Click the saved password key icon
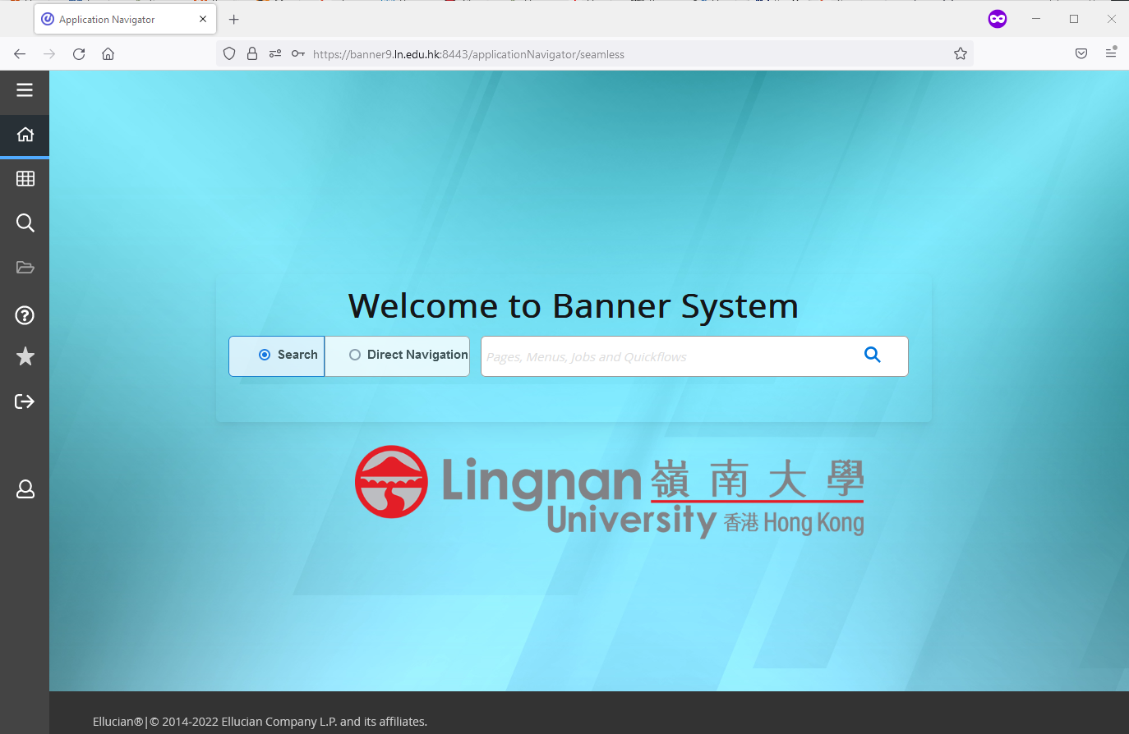 coord(298,54)
